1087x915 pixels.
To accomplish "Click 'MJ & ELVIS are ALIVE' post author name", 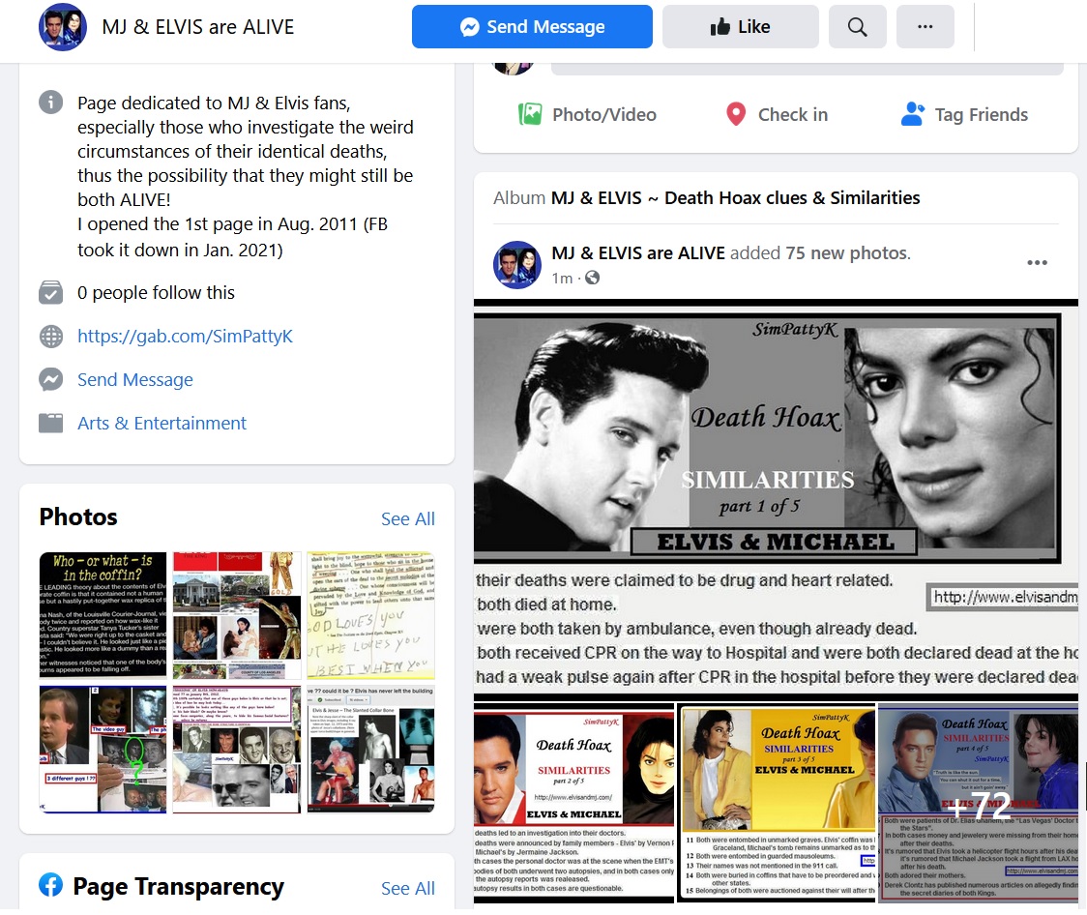I will (638, 253).
